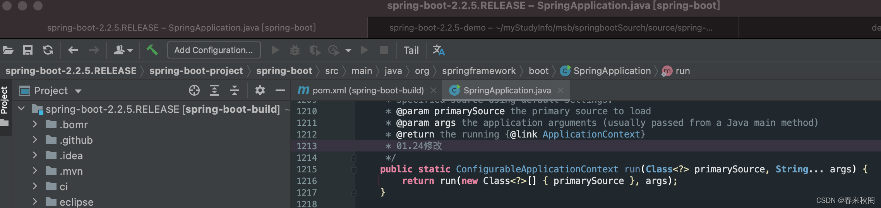Image resolution: width=881 pixels, height=208 pixels.
Task: Click the bookmarks icon on the left strip
Action: (4, 123)
